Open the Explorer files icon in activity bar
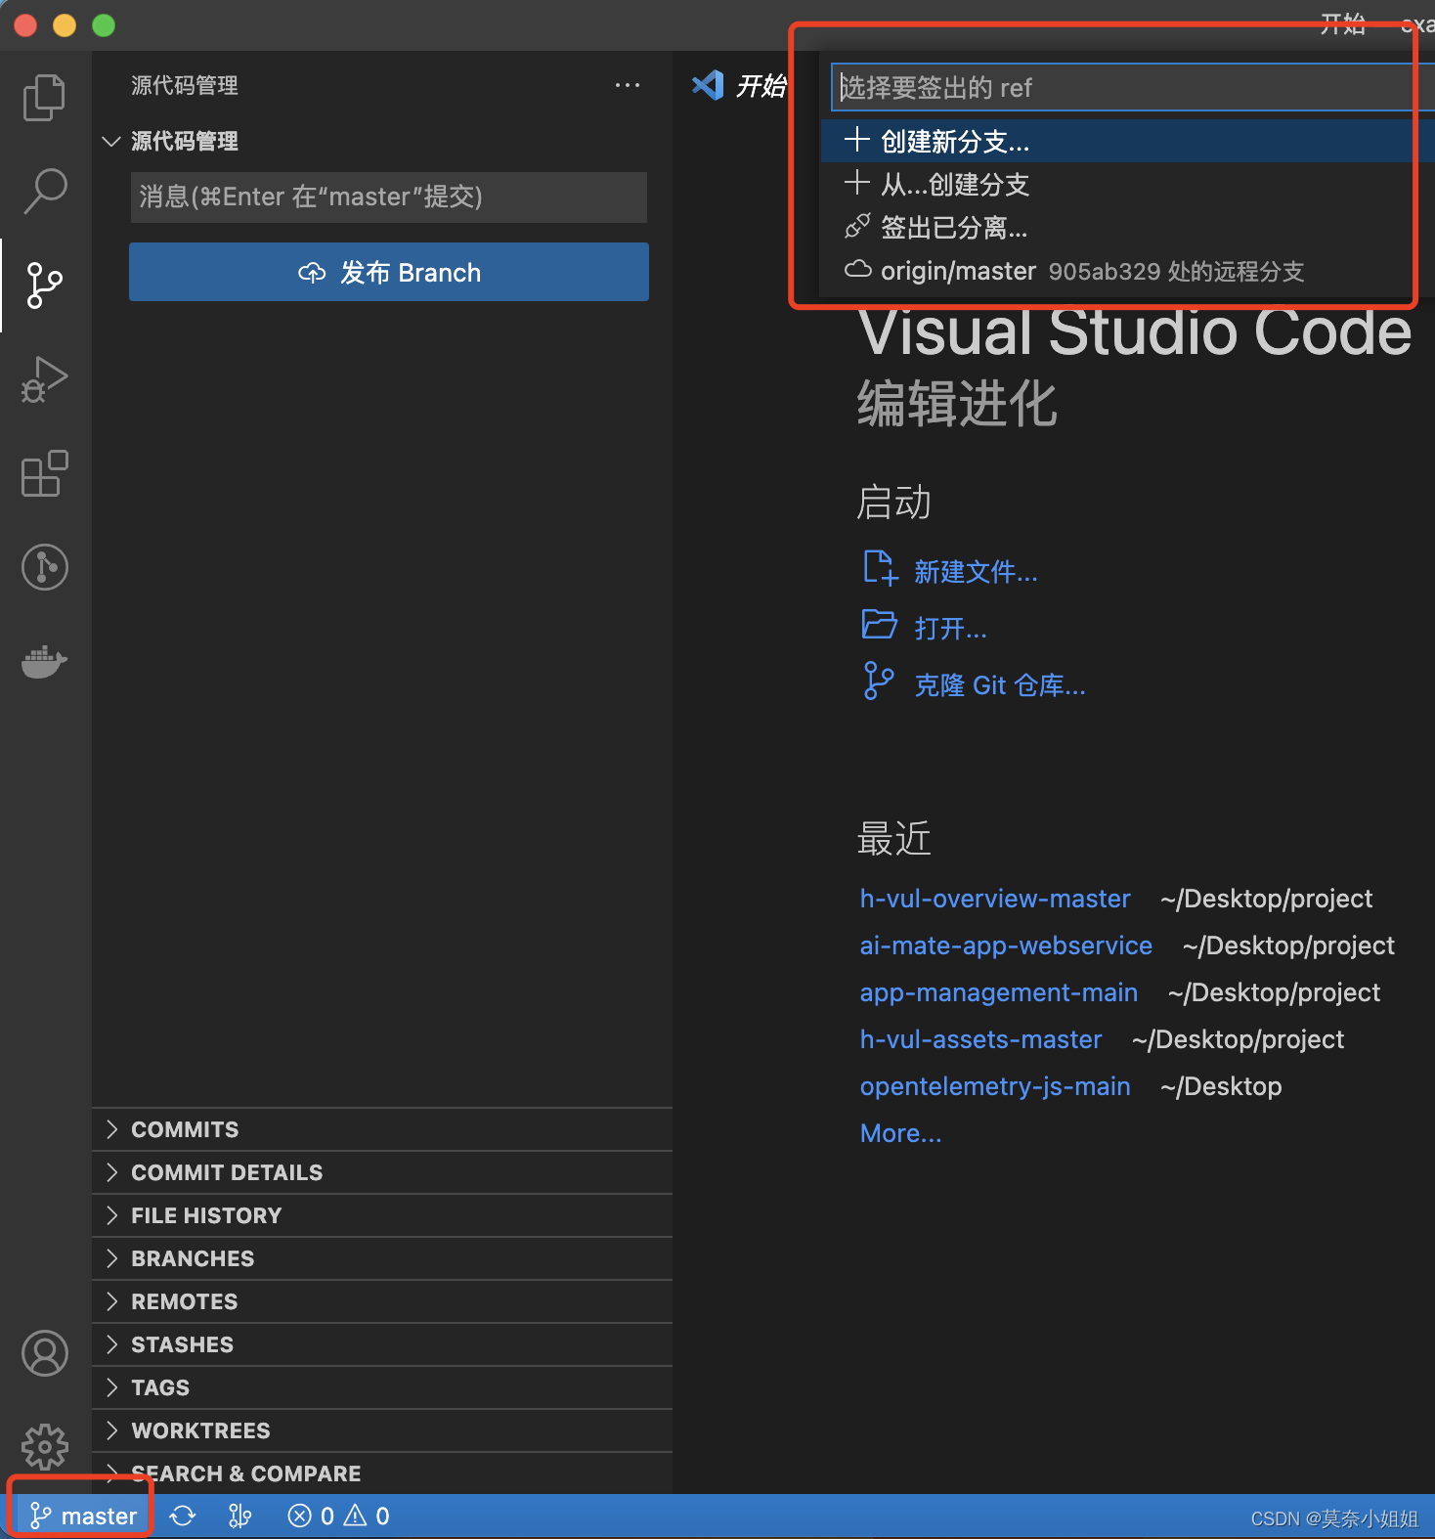1435x1539 pixels. click(x=44, y=97)
